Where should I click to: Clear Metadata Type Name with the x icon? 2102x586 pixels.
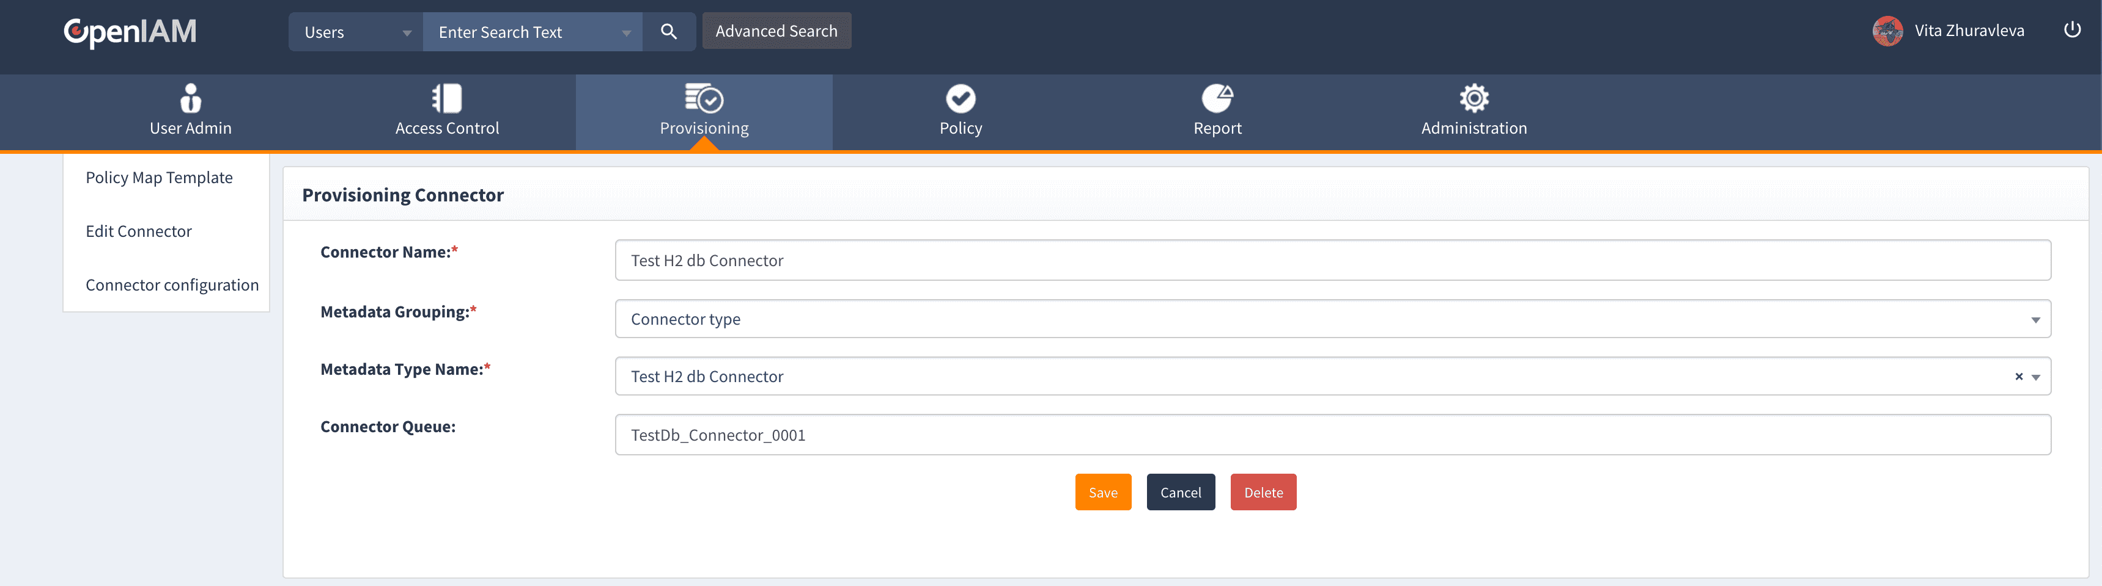click(x=2019, y=377)
